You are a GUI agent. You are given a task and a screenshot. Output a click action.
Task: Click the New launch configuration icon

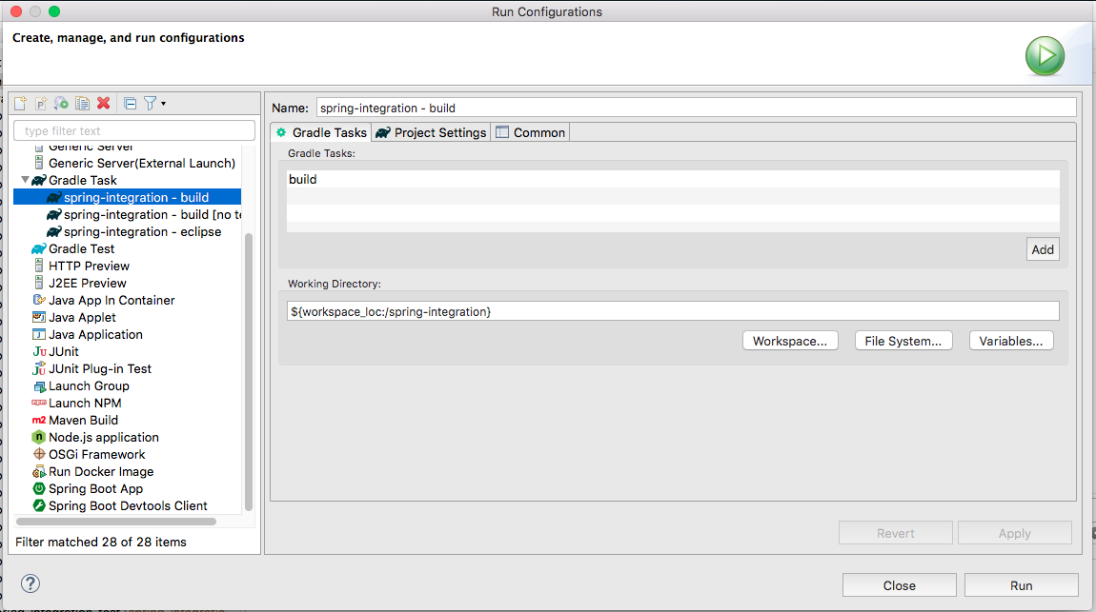click(x=20, y=104)
